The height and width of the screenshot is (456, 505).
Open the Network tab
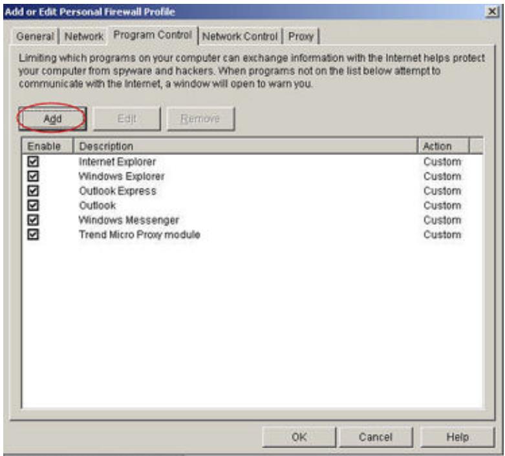[84, 36]
